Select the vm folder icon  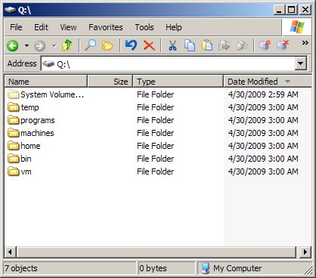coord(14,171)
